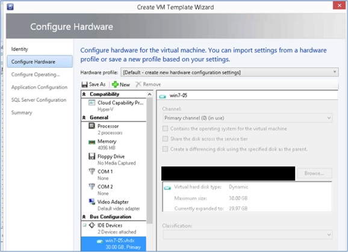Select the Cloud Capability Profile icon
This screenshot has width=348, height=252.
tap(92, 103)
